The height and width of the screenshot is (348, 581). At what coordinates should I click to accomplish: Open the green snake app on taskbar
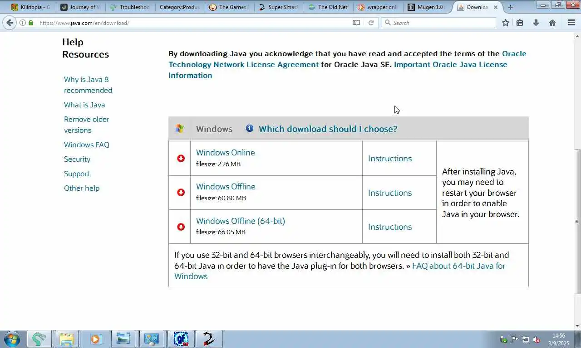(x=39, y=339)
